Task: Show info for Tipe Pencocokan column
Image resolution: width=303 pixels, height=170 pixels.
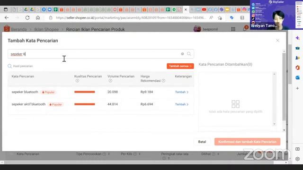Action: [x=104, y=154]
